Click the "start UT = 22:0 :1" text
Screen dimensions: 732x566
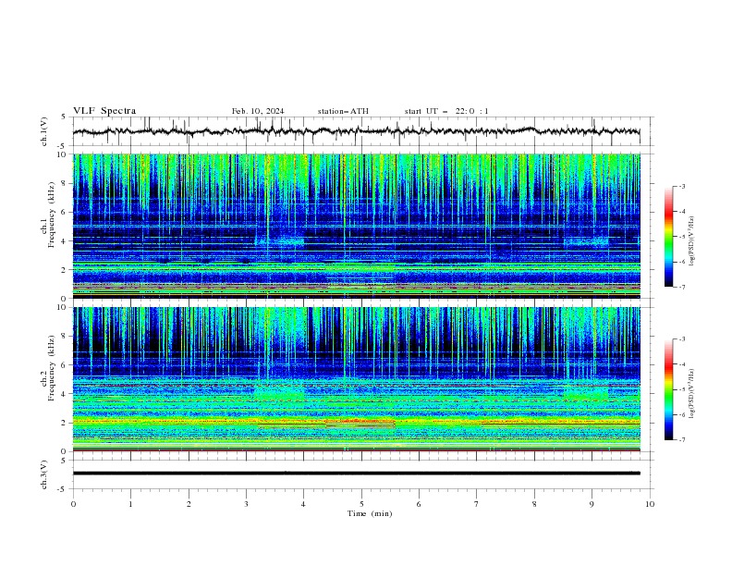446,111
